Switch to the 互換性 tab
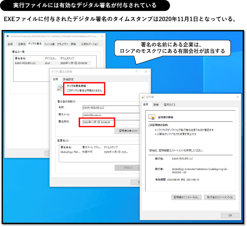This screenshot has width=247, height=227. 21,44
